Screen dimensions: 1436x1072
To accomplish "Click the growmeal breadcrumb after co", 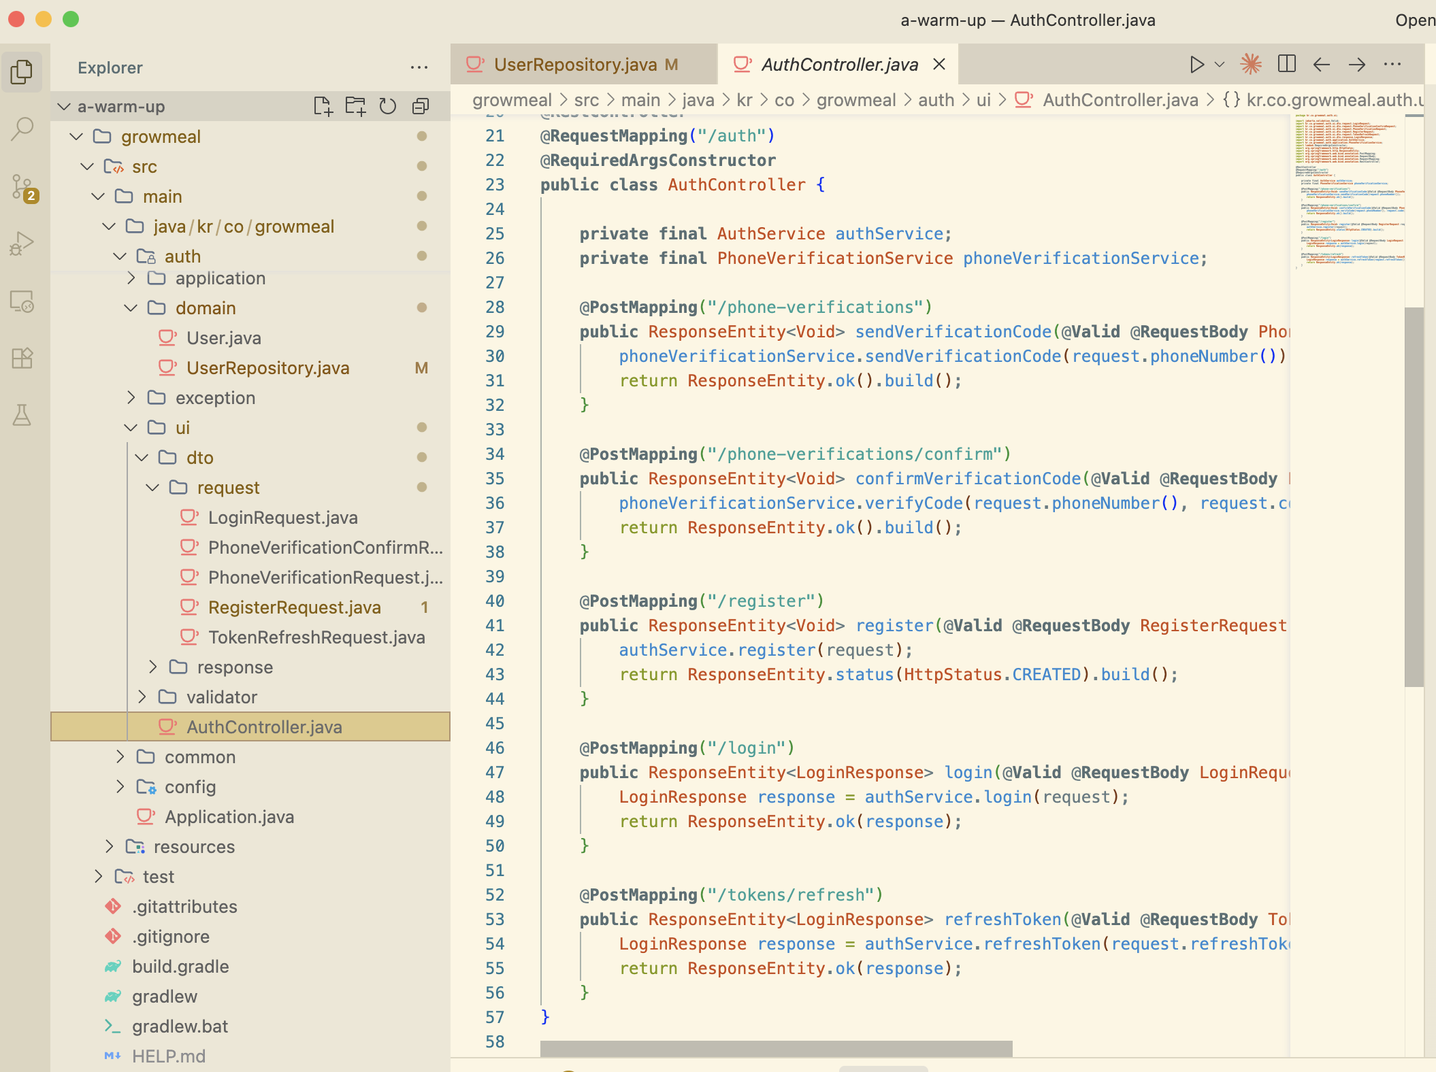I will [855, 100].
